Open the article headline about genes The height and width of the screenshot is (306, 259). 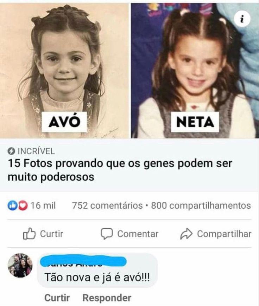coord(120,170)
